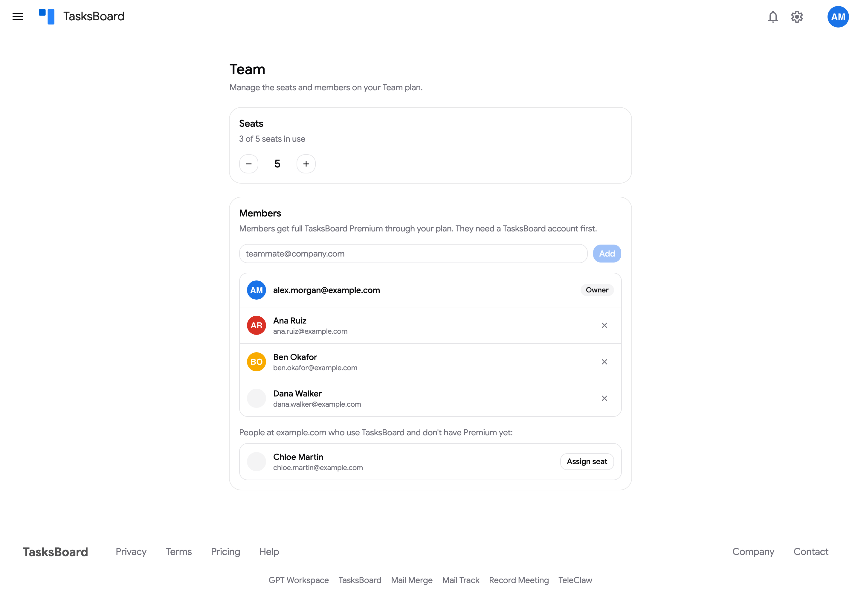Open the Company footer link
The height and width of the screenshot is (598, 861).
[x=753, y=552]
